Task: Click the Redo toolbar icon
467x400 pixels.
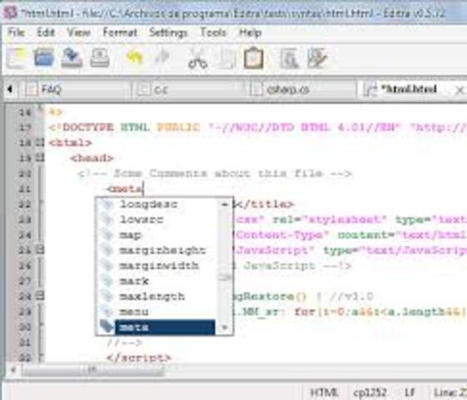Action: 162,57
